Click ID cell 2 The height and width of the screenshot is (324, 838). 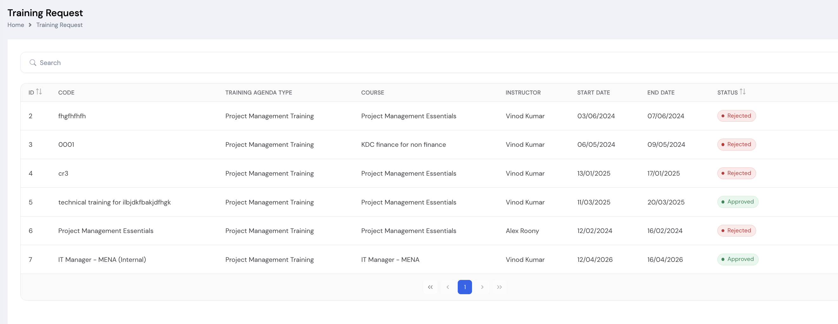point(30,116)
